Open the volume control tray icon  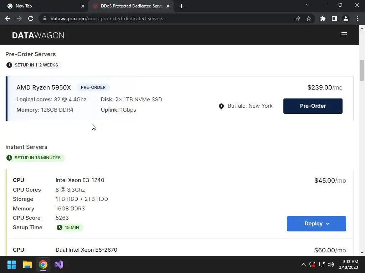tap(331, 264)
